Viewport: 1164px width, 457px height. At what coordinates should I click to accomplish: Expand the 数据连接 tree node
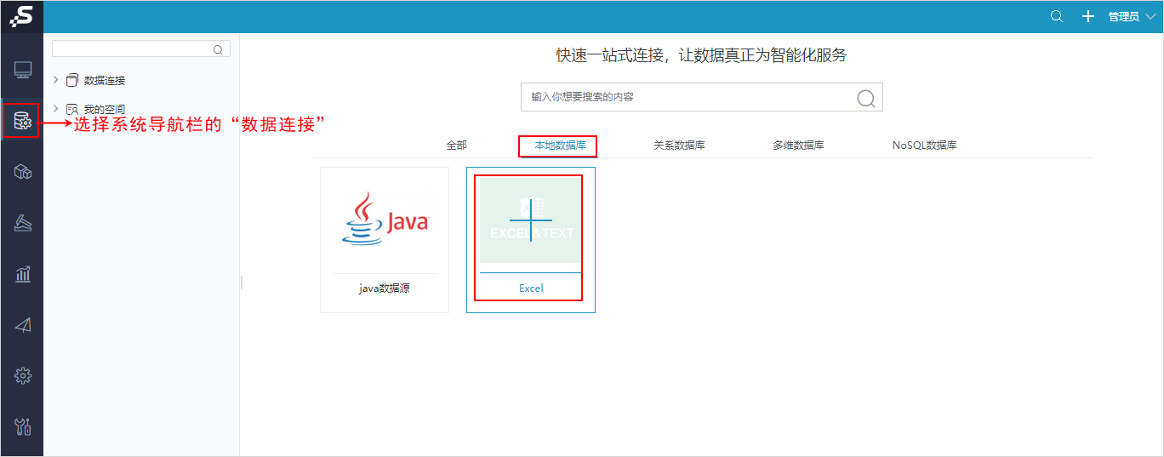(56, 79)
